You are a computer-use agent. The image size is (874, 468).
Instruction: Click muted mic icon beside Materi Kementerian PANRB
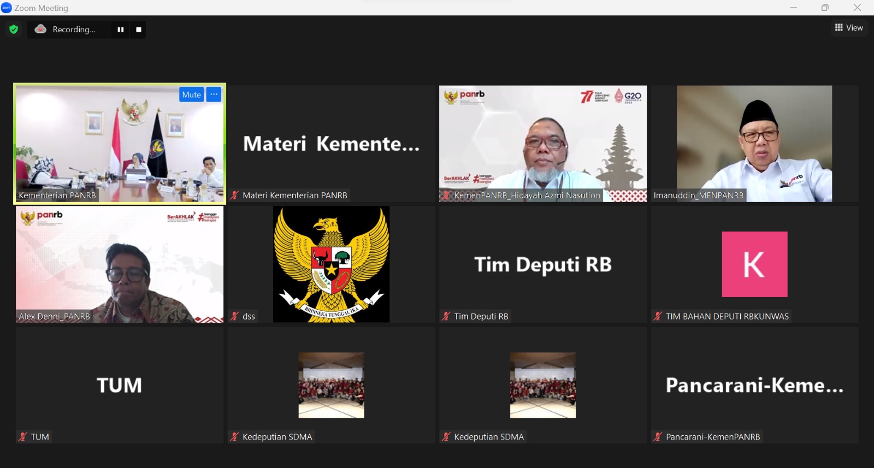click(x=235, y=196)
